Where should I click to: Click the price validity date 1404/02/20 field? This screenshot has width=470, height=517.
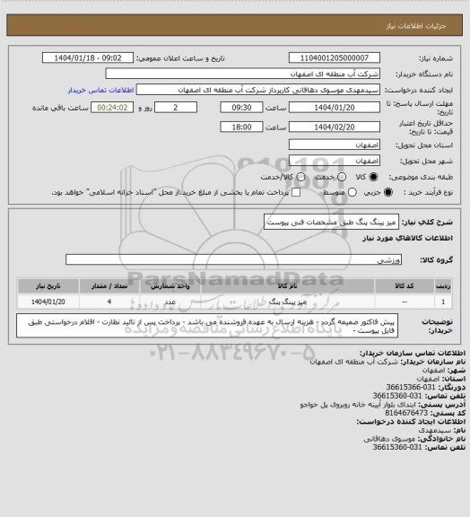click(335, 127)
